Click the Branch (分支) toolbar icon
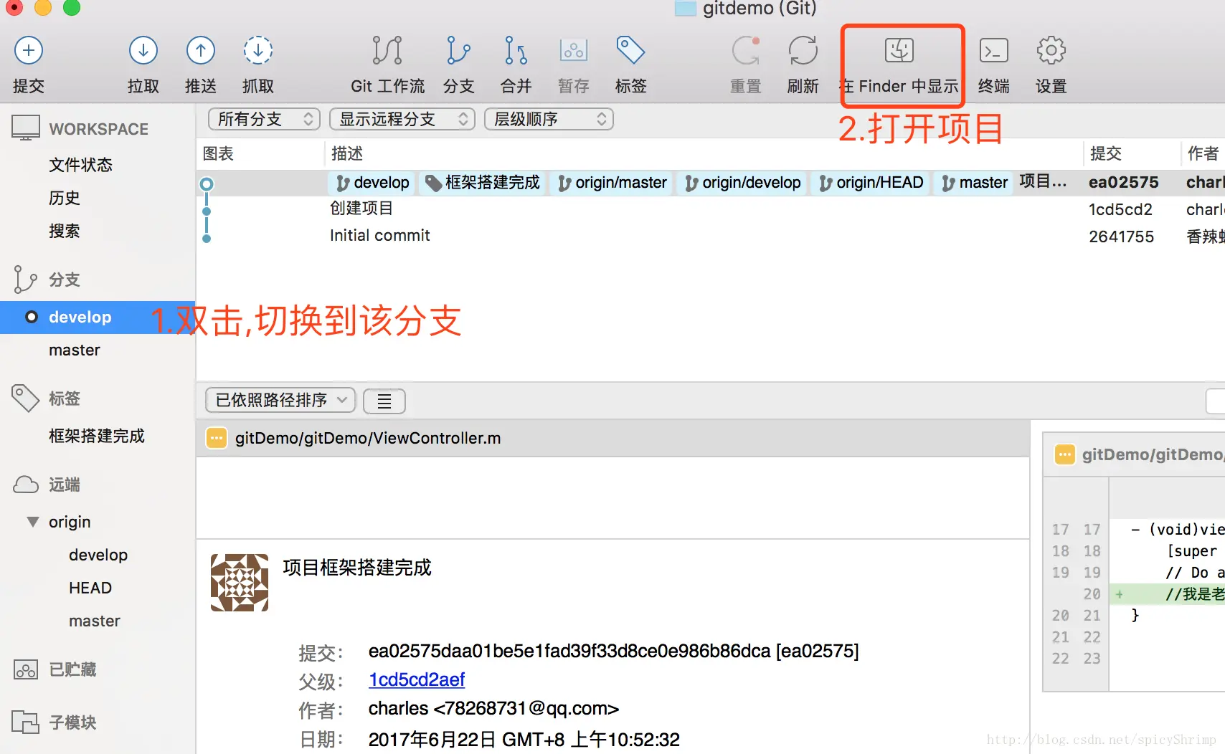The image size is (1225, 754). tap(458, 50)
